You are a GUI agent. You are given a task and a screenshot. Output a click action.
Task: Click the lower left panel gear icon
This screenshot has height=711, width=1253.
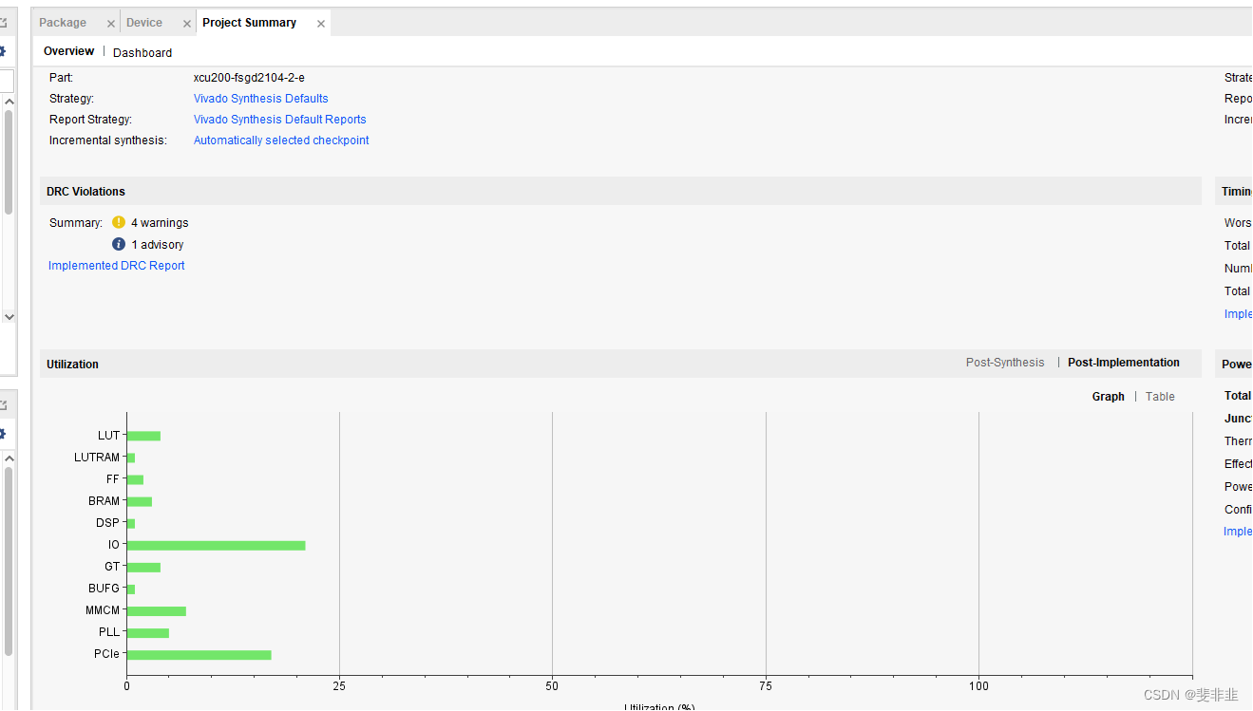pyautogui.click(x=3, y=434)
